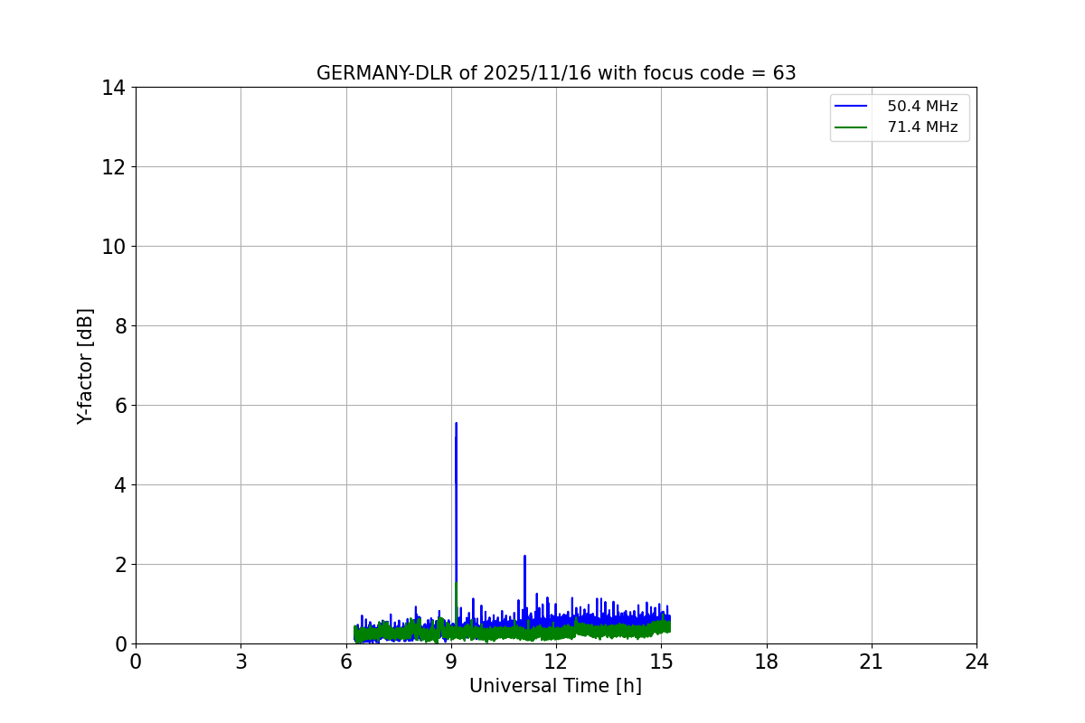Click x-axis tick label 18
The width and height of the screenshot is (1085, 723).
pyautogui.click(x=767, y=662)
